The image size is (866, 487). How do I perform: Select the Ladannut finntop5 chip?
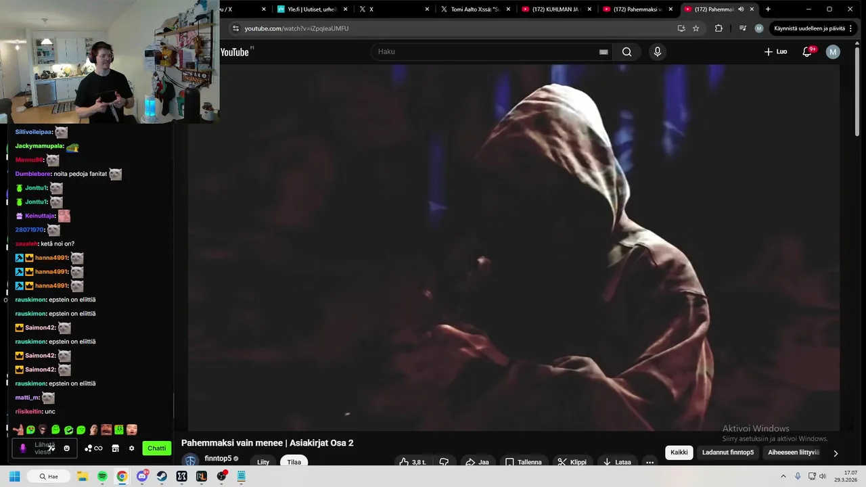coord(728,453)
